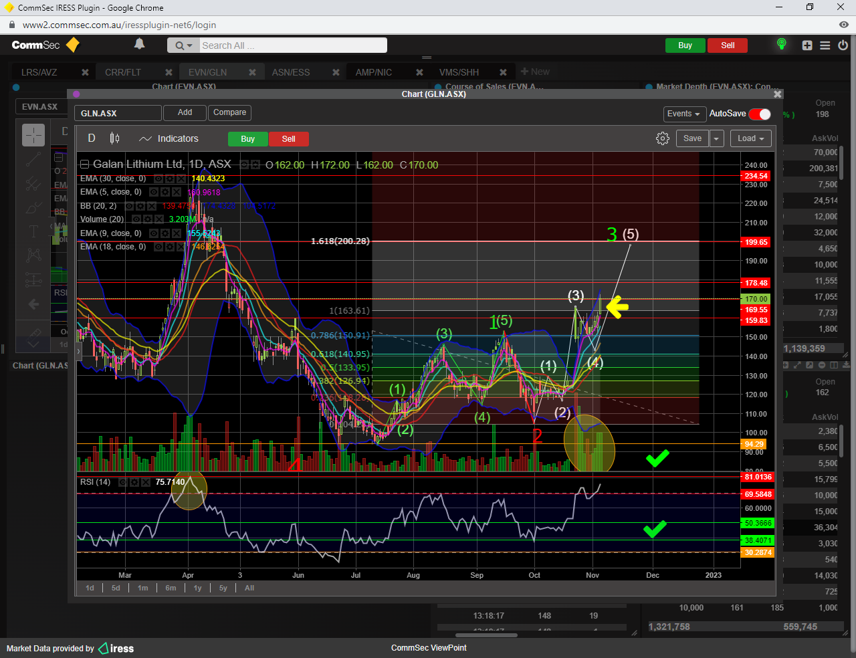Select the All time range
Image resolution: width=856 pixels, height=658 pixels.
click(x=249, y=588)
